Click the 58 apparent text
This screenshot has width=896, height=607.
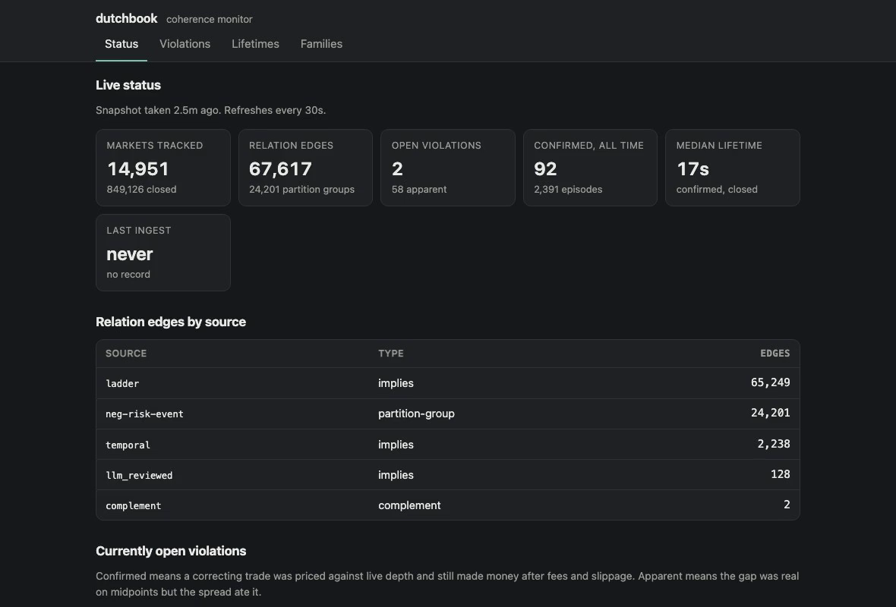coord(419,189)
